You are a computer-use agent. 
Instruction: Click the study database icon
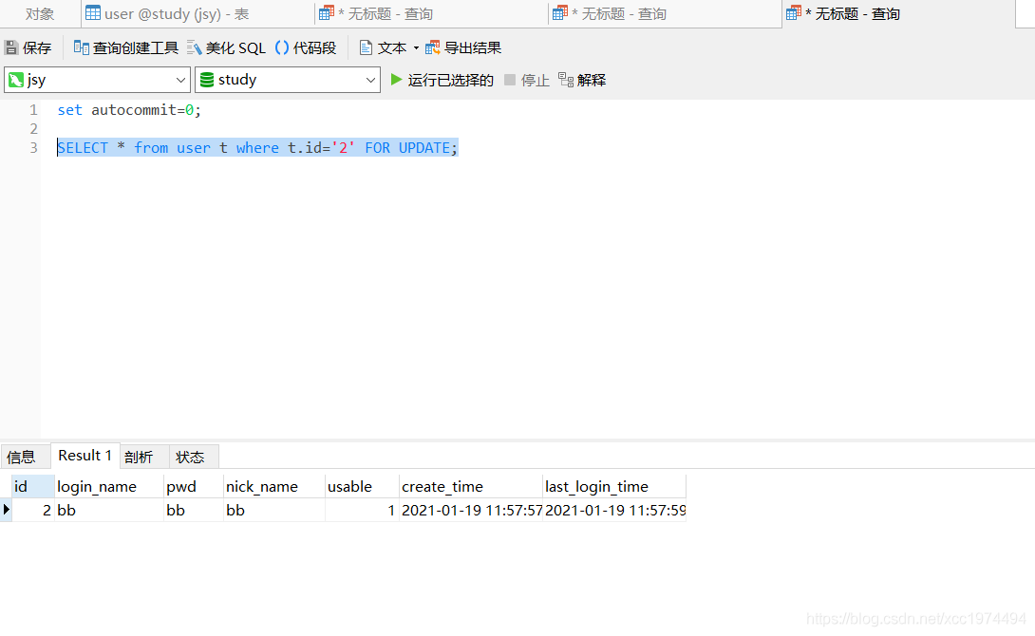pyautogui.click(x=207, y=80)
